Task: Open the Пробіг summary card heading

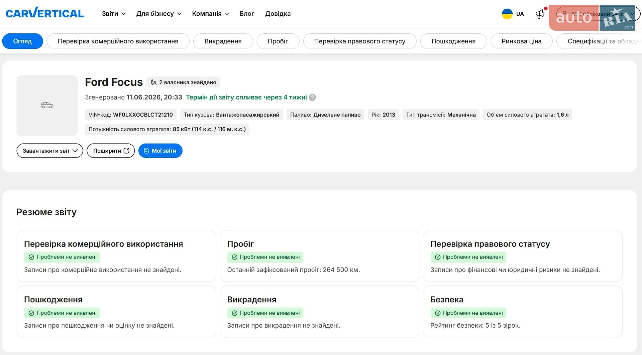Action: point(240,244)
